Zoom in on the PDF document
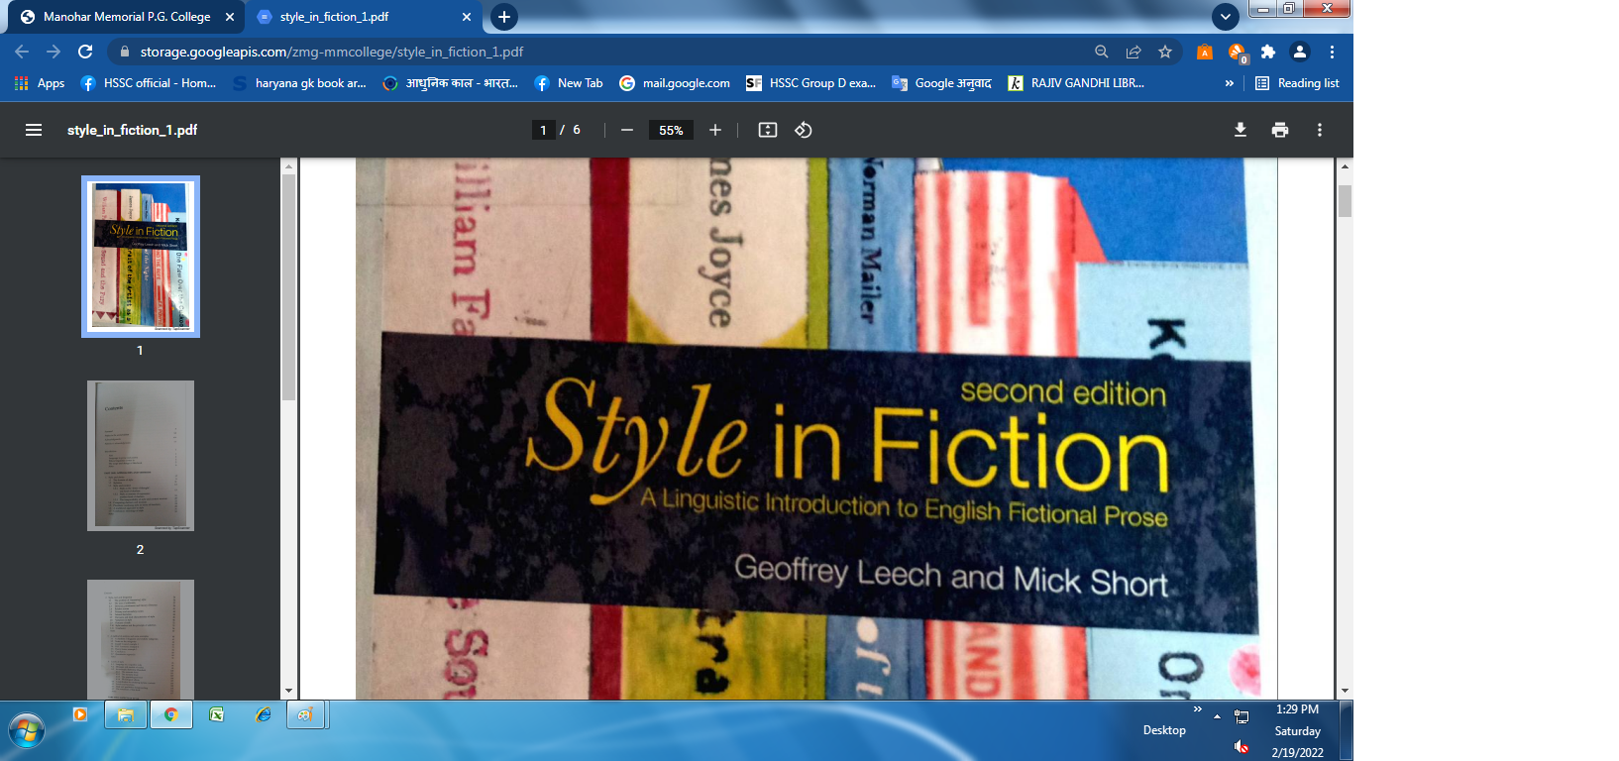This screenshot has height=761, width=1619. click(x=715, y=130)
